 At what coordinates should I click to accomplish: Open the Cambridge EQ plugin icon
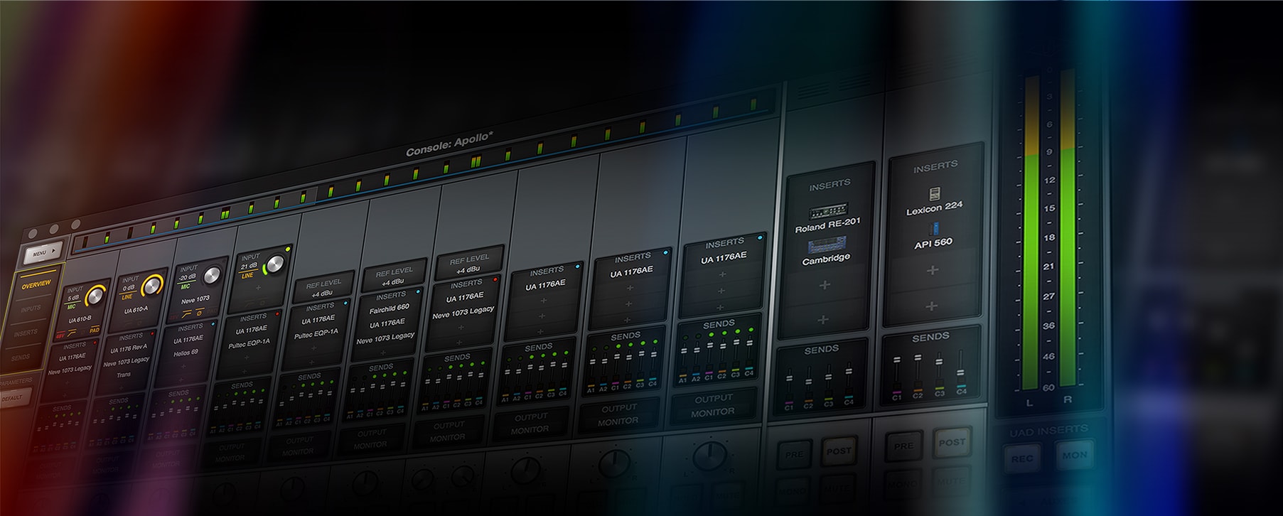(x=826, y=246)
